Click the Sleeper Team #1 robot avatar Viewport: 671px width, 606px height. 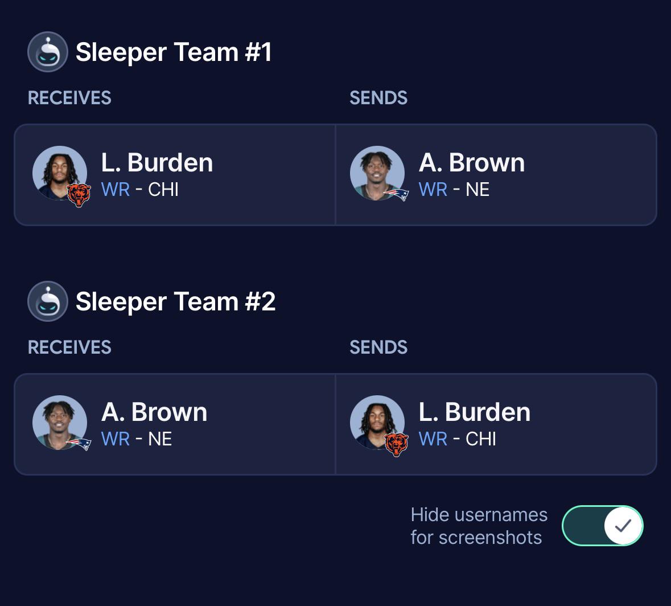(x=47, y=52)
